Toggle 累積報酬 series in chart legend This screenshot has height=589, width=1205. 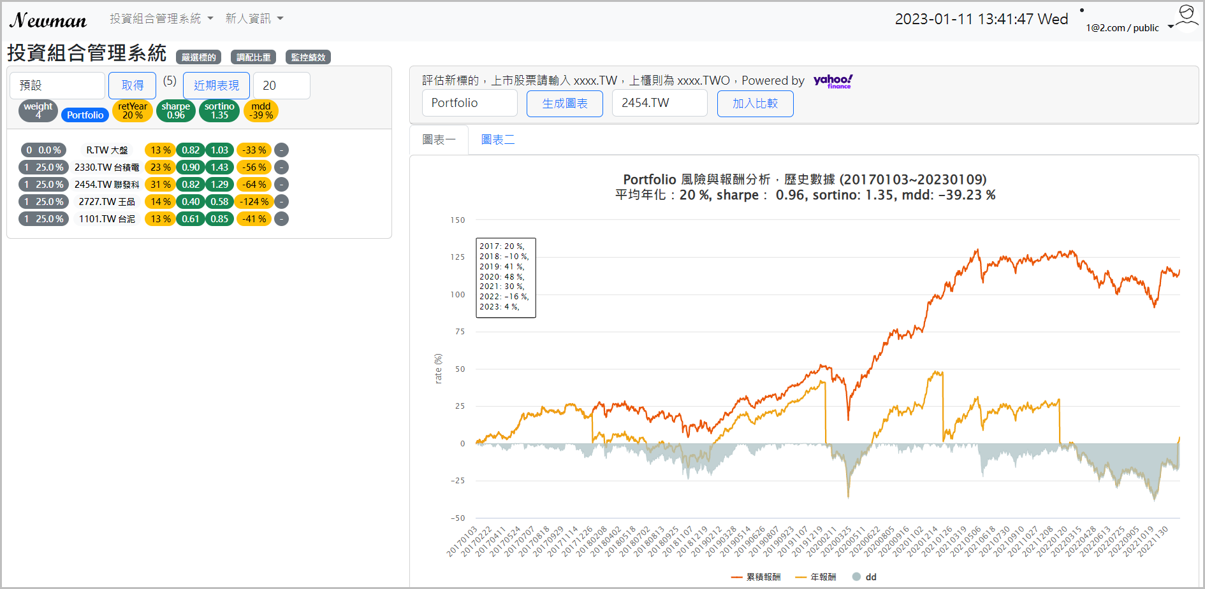pos(756,577)
